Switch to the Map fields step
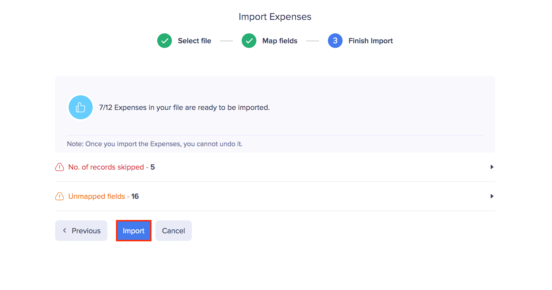 280,41
